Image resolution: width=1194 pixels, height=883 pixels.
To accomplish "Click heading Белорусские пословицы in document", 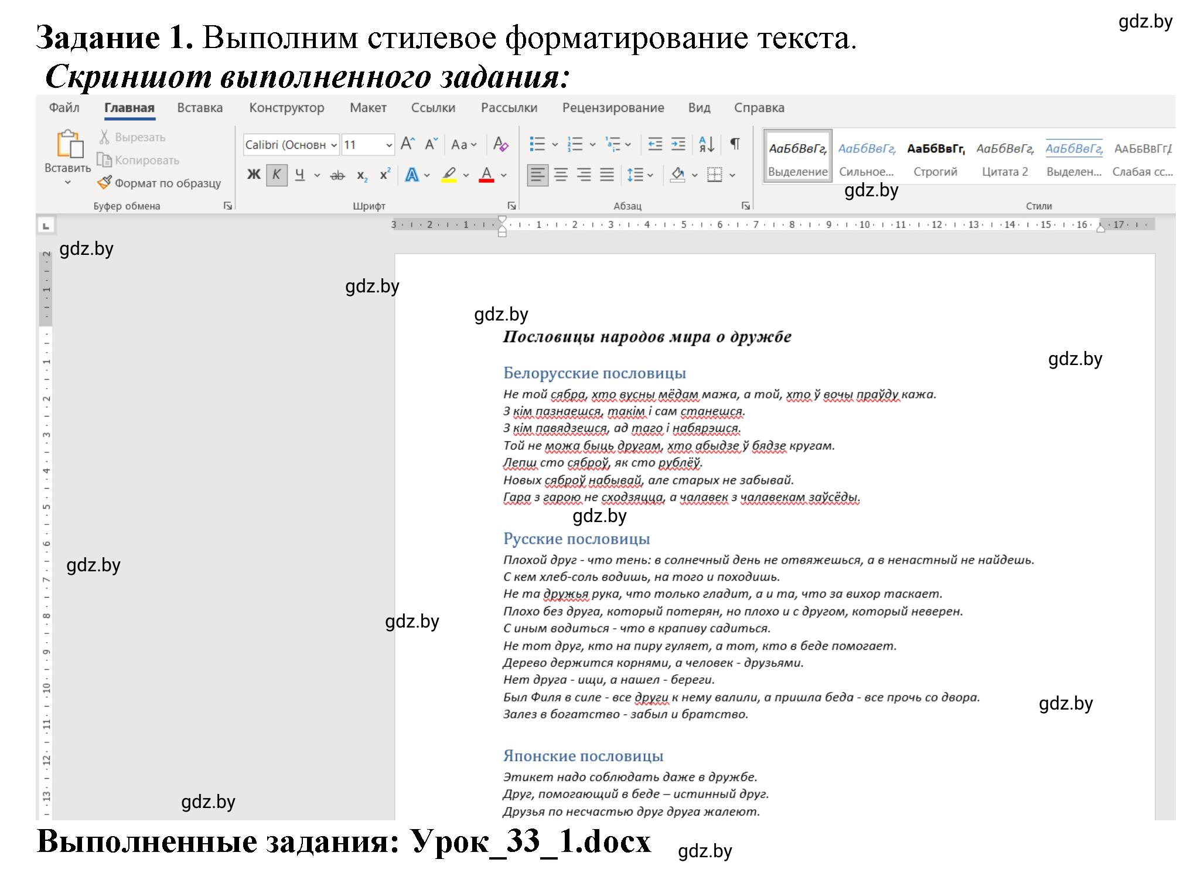I will (594, 373).
